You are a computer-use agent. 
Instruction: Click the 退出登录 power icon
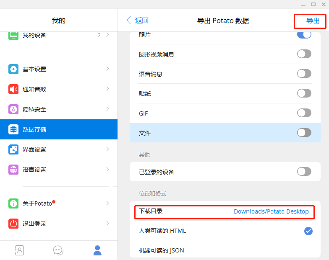tap(13, 224)
